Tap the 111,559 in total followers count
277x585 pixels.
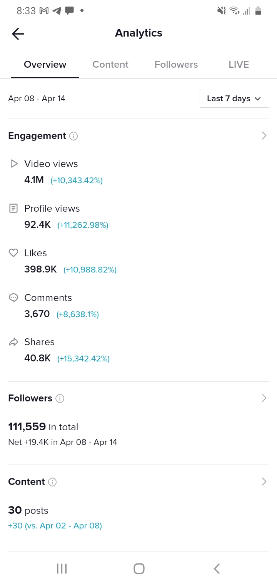43,427
